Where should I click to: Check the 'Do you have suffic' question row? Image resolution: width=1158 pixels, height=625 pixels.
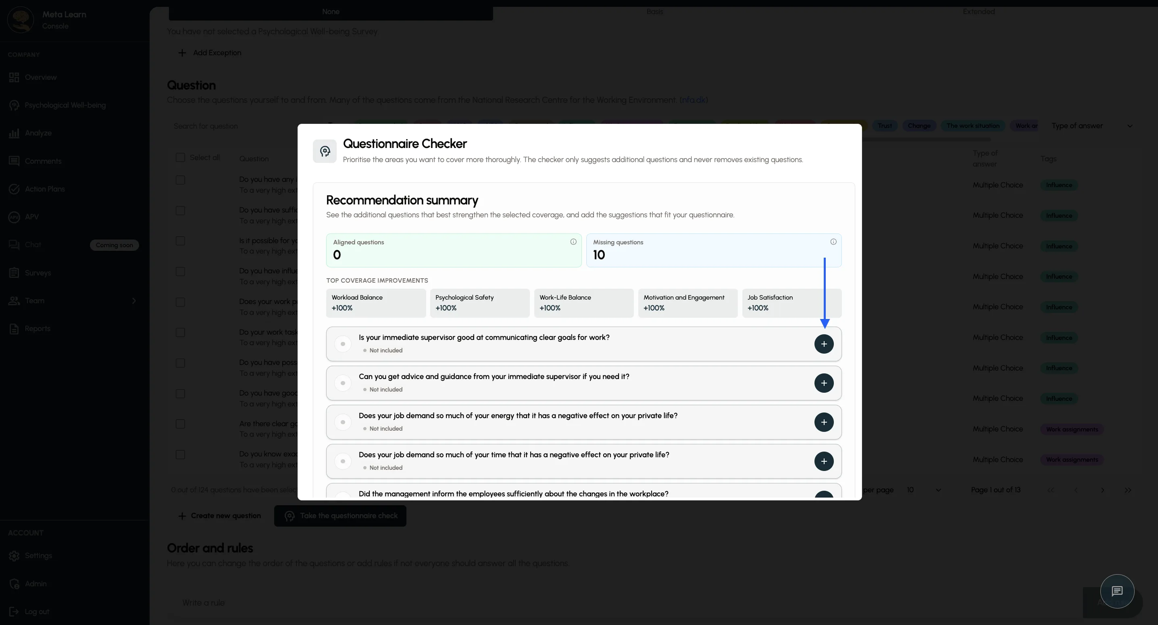pyautogui.click(x=180, y=210)
